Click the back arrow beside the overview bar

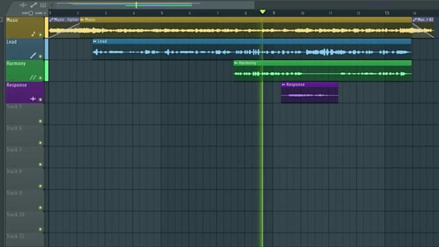point(52,5)
